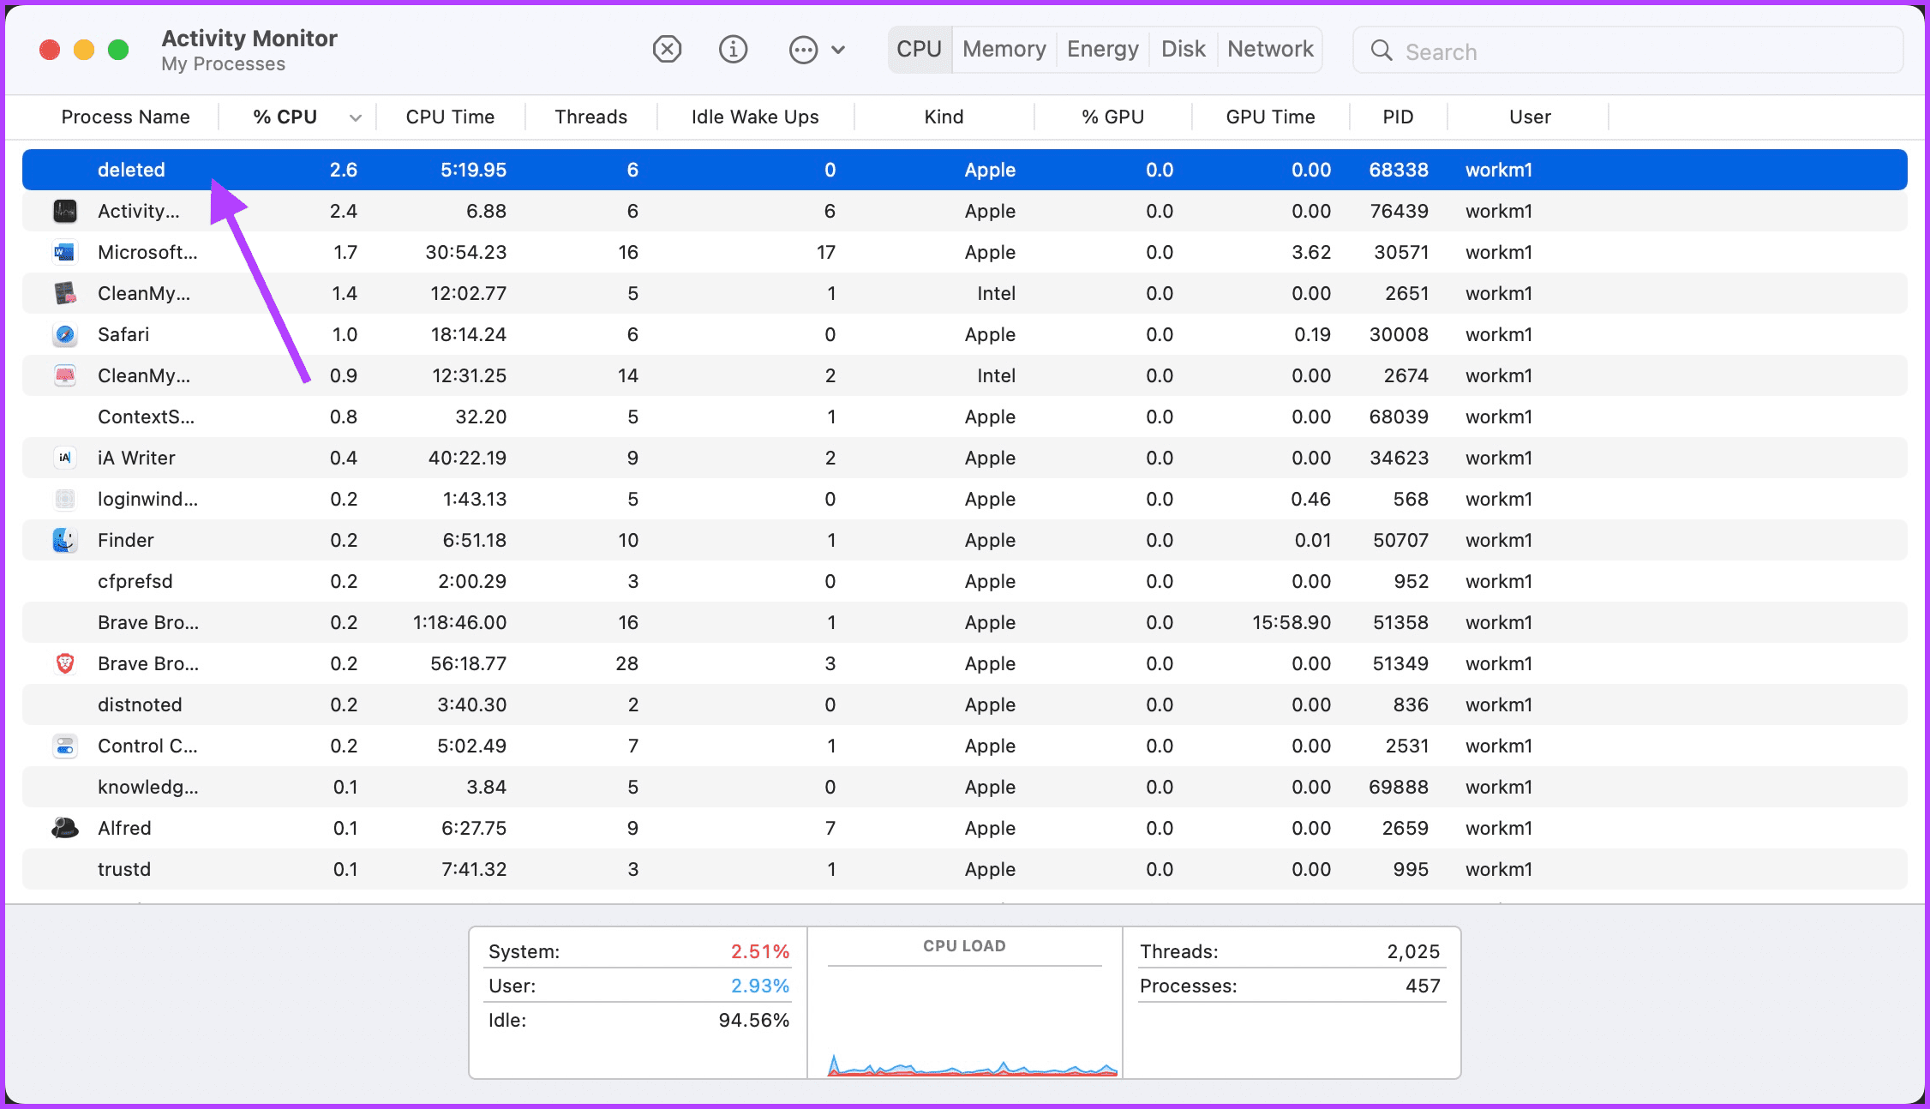
Task: Click the Finder face icon
Action: tap(65, 540)
